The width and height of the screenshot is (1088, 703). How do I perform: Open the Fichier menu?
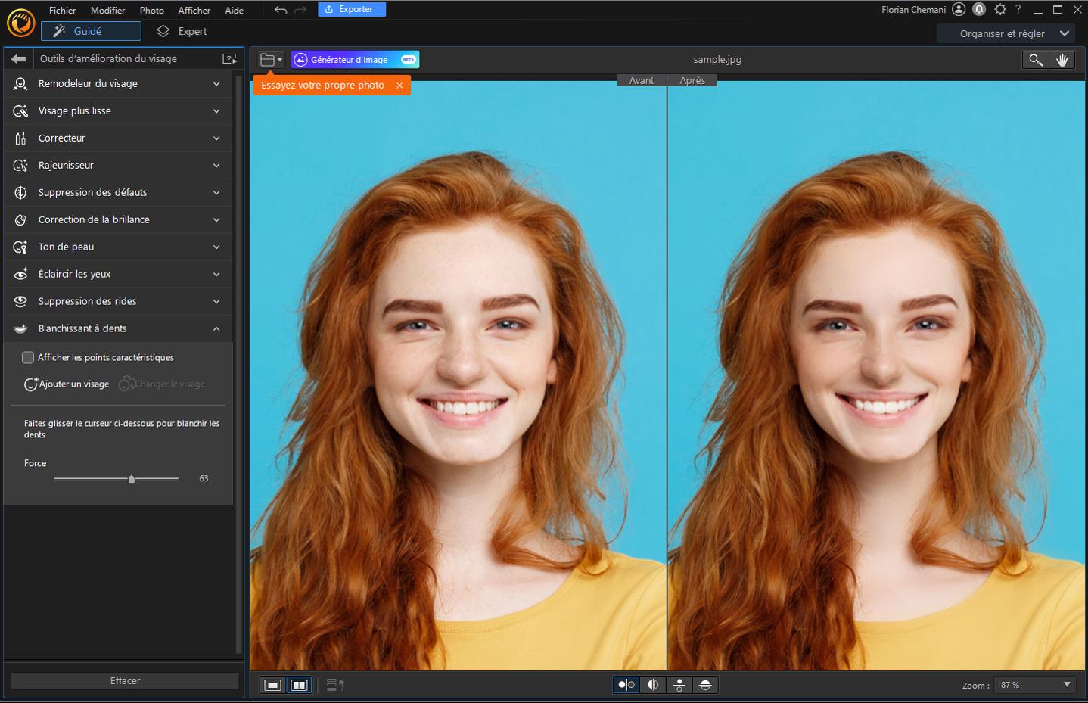tap(62, 11)
